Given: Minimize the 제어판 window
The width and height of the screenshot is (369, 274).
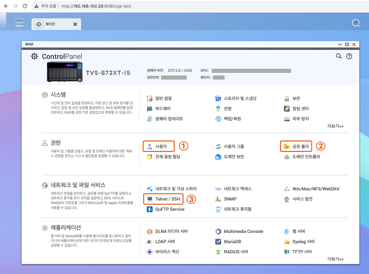Looking at the screenshot, I should tap(340, 45).
